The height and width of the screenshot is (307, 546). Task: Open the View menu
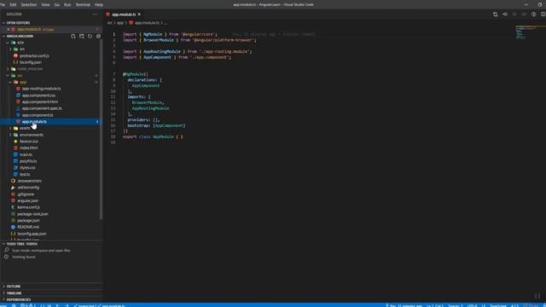[x=45, y=4]
